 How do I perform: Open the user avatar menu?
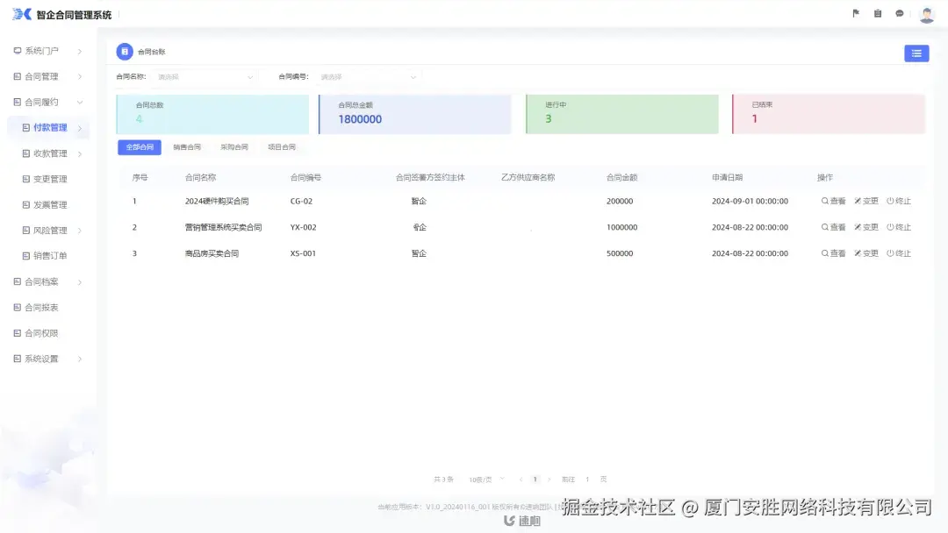tap(926, 15)
